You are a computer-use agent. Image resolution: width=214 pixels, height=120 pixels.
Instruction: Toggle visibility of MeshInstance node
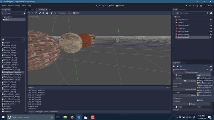coord(211,20)
